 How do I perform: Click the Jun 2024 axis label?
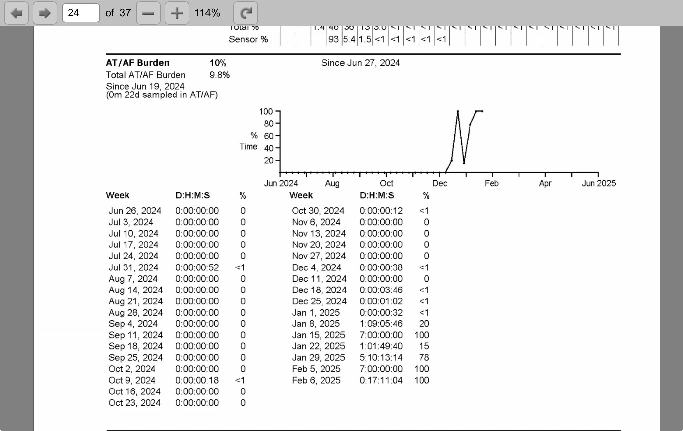click(281, 183)
